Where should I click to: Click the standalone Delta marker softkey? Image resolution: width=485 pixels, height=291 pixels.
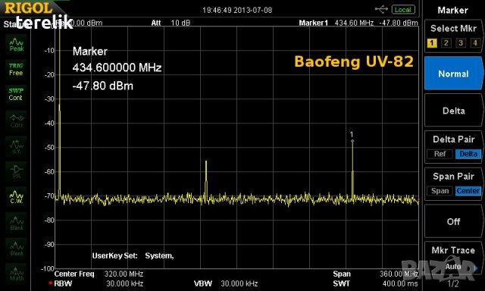coord(453,111)
